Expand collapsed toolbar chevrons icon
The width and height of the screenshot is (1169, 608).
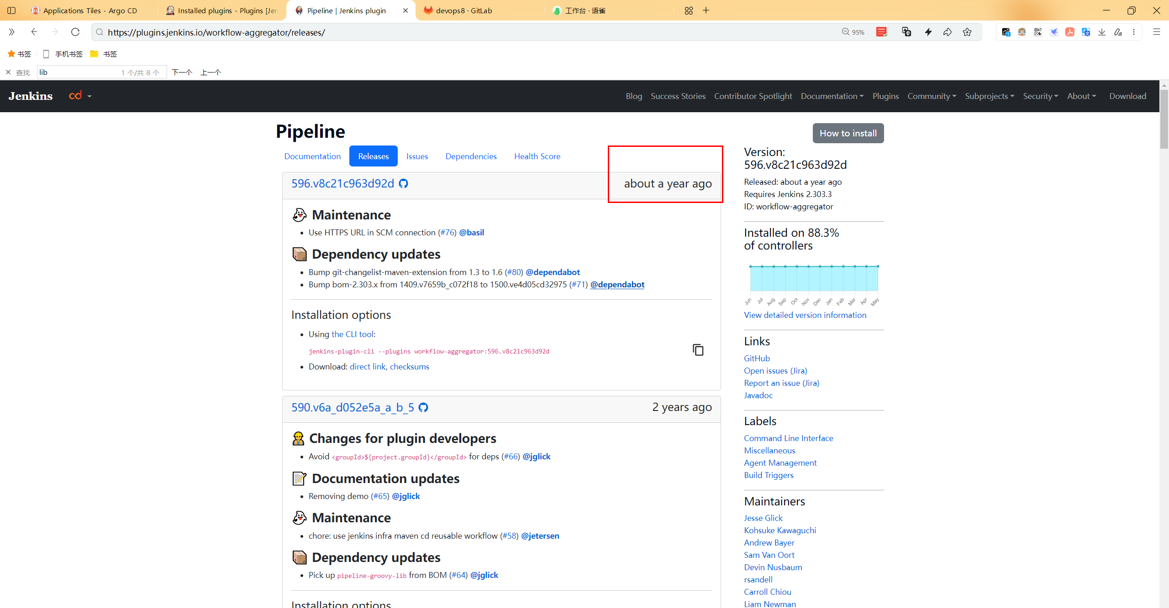click(x=11, y=32)
